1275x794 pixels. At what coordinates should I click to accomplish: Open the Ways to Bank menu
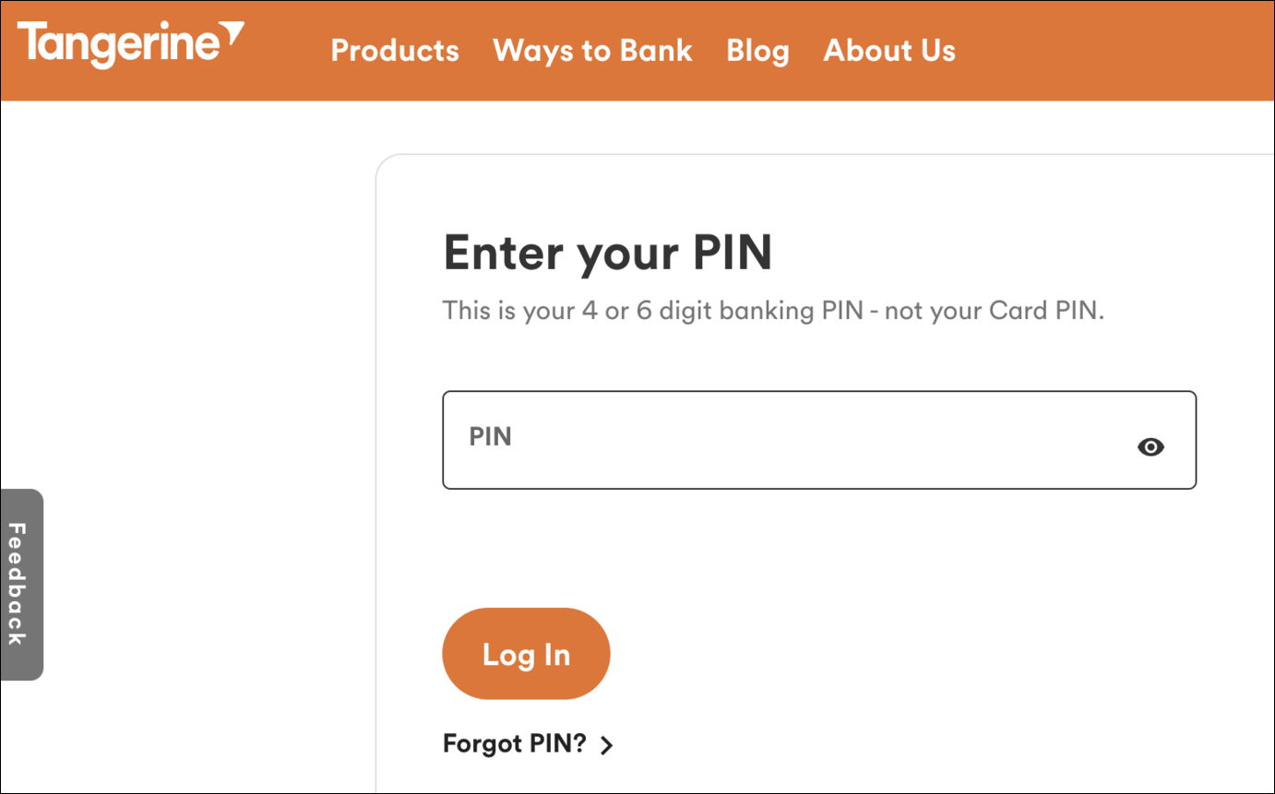[x=592, y=50]
